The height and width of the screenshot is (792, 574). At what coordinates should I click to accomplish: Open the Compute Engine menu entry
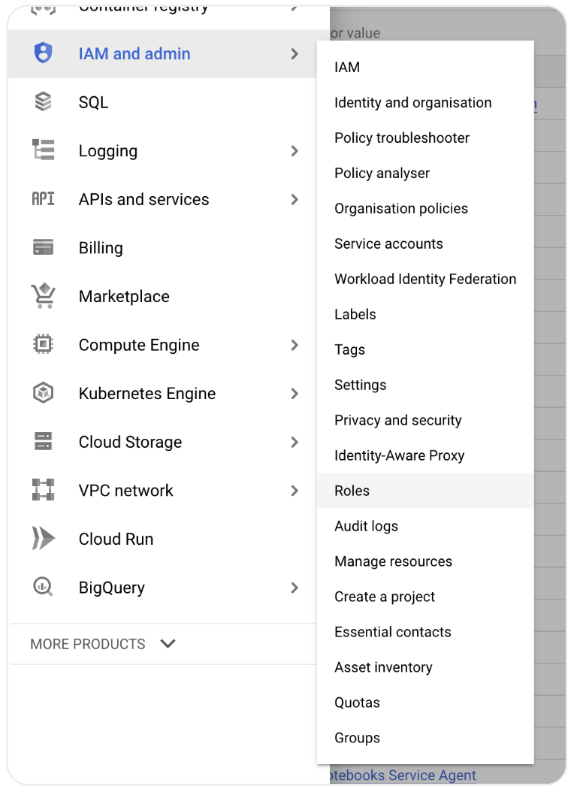162,345
